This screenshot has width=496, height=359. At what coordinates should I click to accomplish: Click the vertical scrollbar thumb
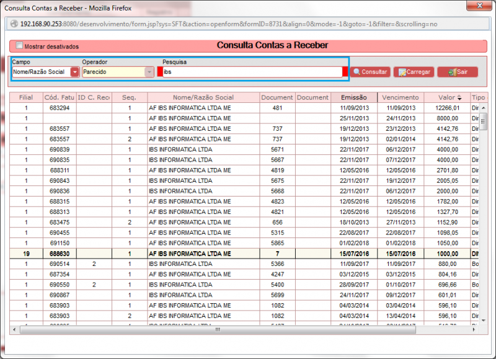484,121
